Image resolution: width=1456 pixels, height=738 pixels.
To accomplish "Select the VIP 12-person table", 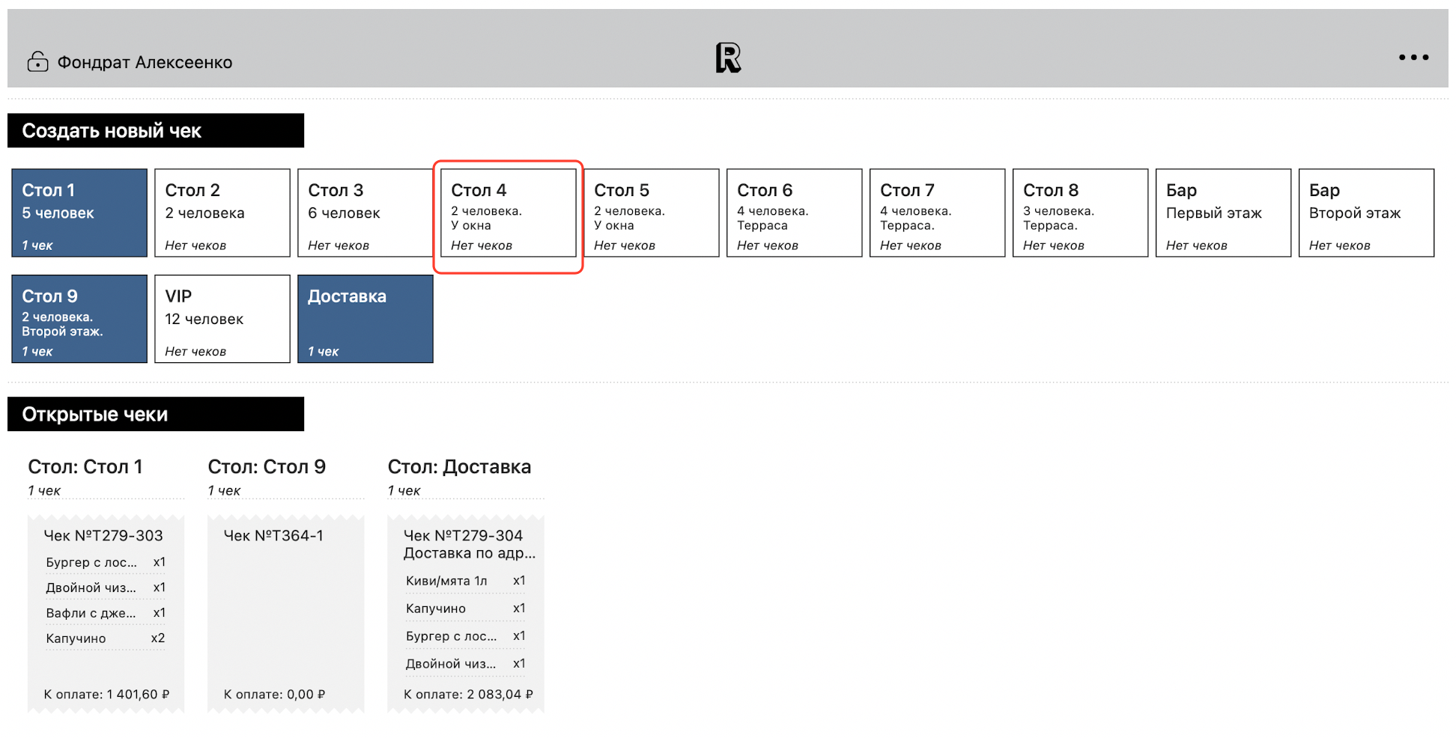I will click(x=222, y=319).
